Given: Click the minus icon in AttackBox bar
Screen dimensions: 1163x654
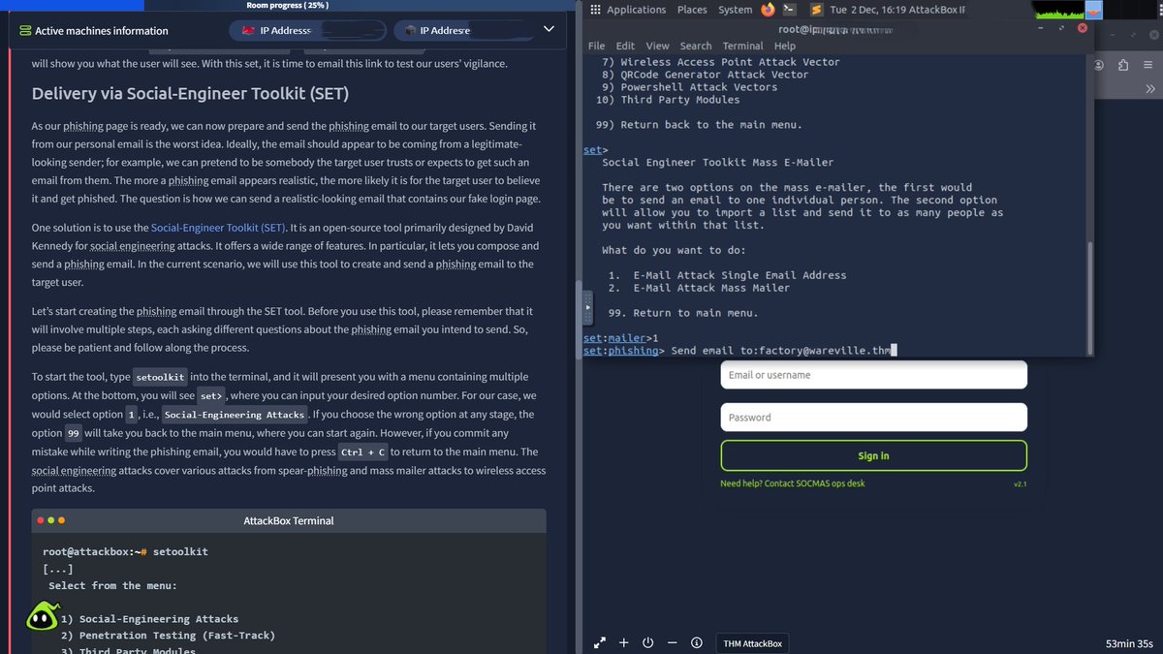Looking at the screenshot, I should click(x=672, y=642).
